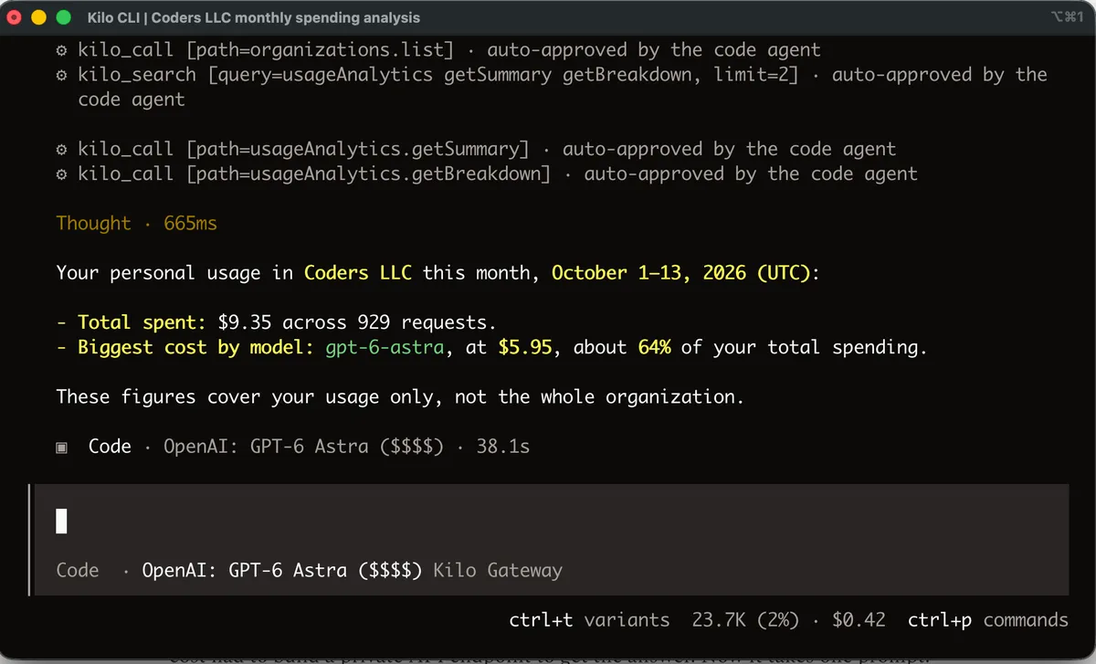Click "OpenAI: GPT-6 Astra" next to 38.1s
Viewport: 1096px width, 664px height.
[266, 448]
